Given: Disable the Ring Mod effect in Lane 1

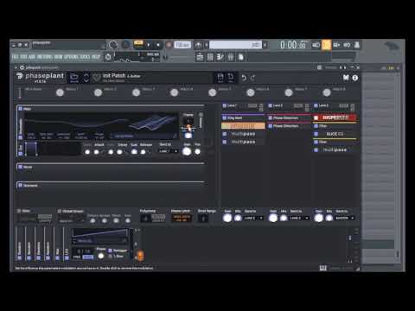Looking at the screenshot, I should tap(225, 117).
